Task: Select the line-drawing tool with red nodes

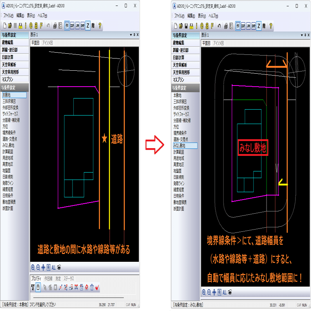Action: click(x=60, y=287)
